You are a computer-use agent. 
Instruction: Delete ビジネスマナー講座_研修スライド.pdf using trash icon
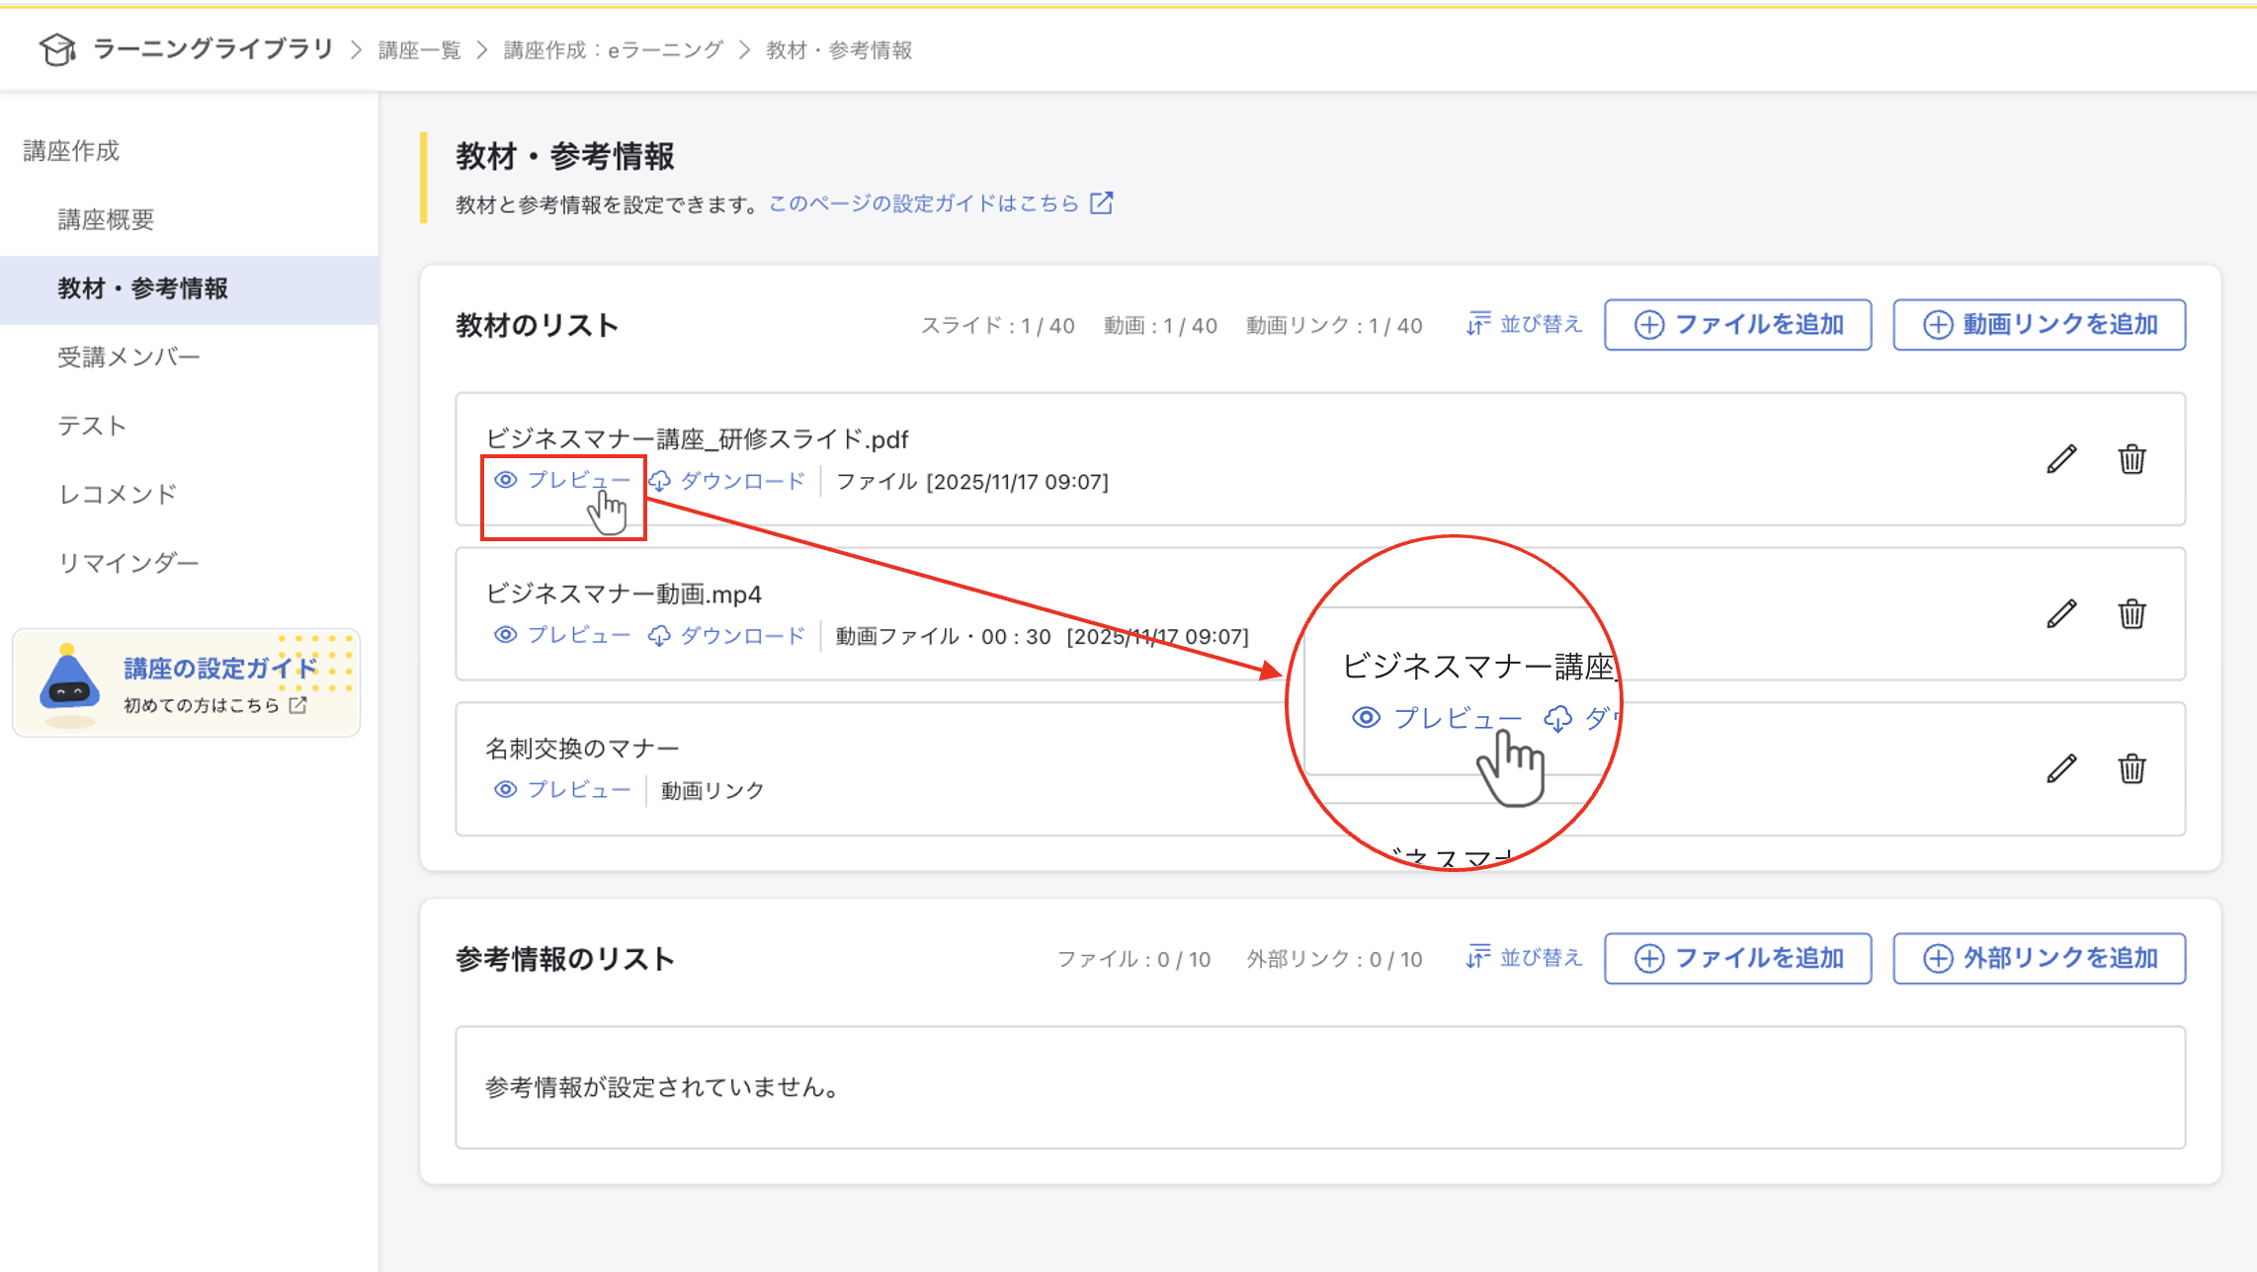2132,459
